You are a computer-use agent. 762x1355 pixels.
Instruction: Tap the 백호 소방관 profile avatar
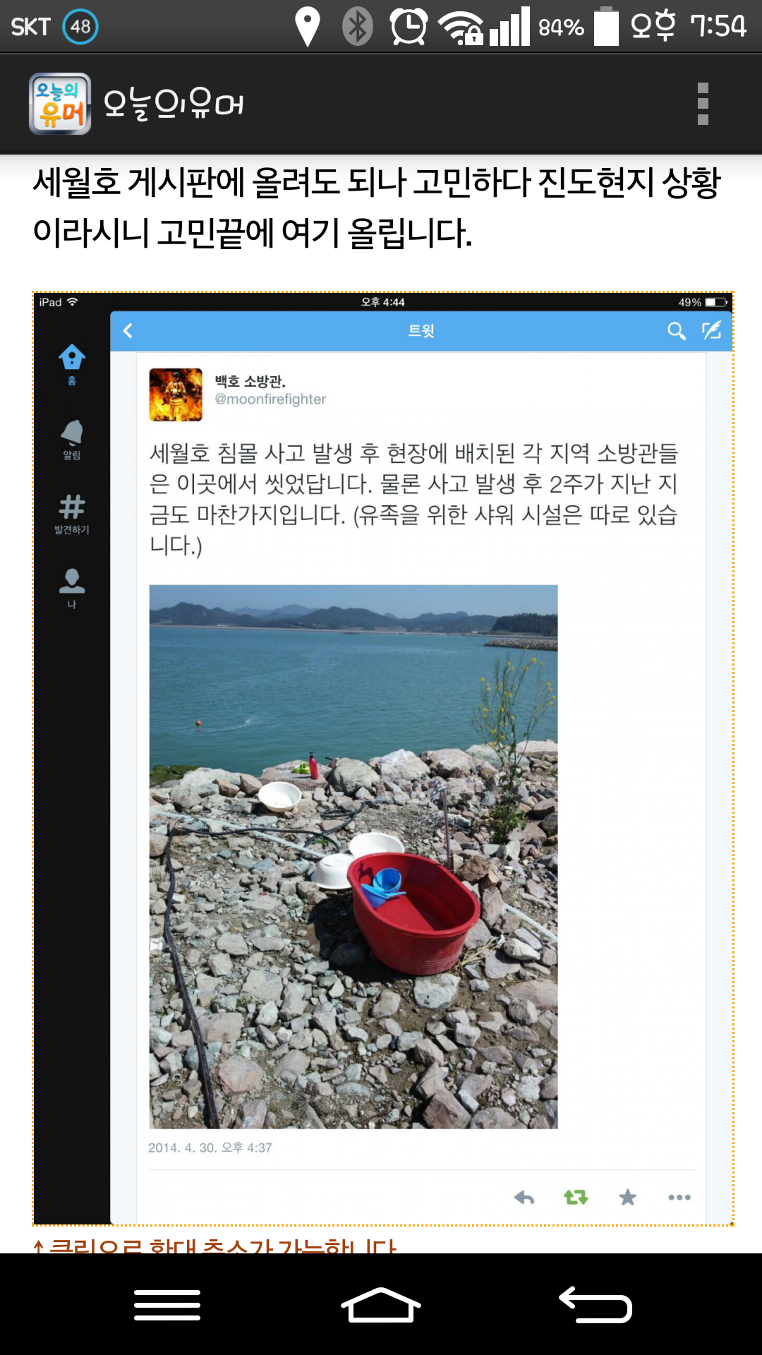click(x=176, y=395)
